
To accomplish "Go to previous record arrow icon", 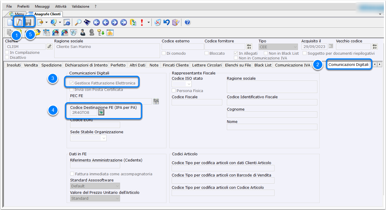I will click(105, 22).
